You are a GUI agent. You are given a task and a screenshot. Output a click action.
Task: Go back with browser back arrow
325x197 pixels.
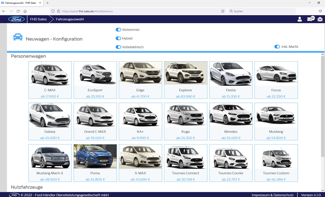pos(4,11)
